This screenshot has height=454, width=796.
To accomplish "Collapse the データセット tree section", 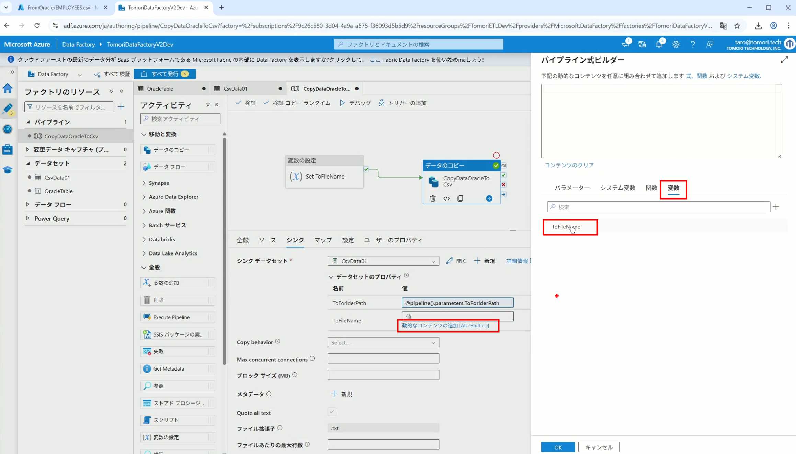I will coord(28,163).
